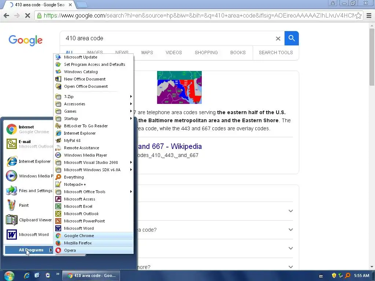
Task: Expand the 7-Zip submenu
Action: 93,97
